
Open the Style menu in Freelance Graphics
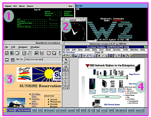(x=94, y=50)
